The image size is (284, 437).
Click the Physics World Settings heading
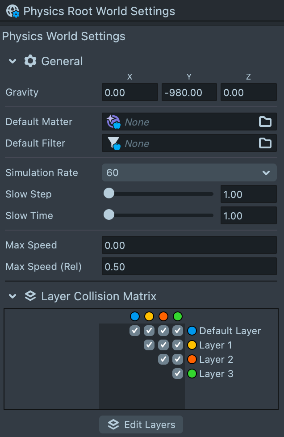coord(64,37)
